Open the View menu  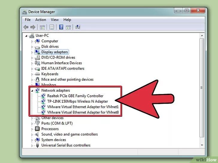pos(54,20)
